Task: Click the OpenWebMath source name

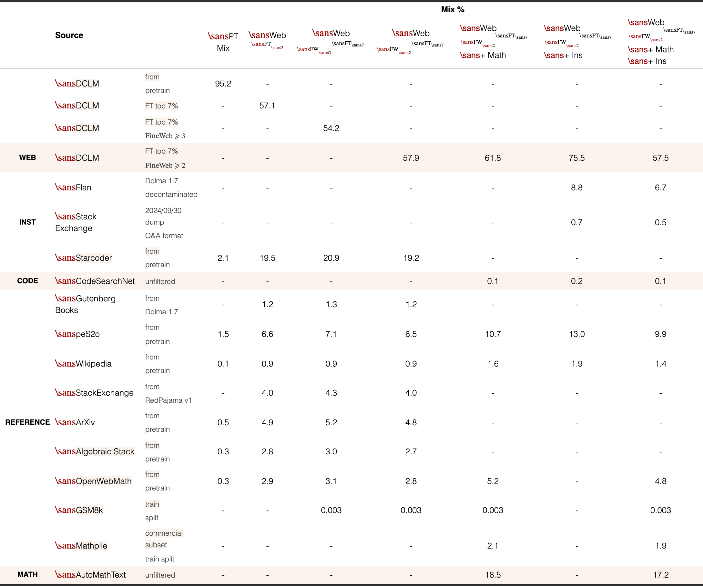Action: point(93,481)
